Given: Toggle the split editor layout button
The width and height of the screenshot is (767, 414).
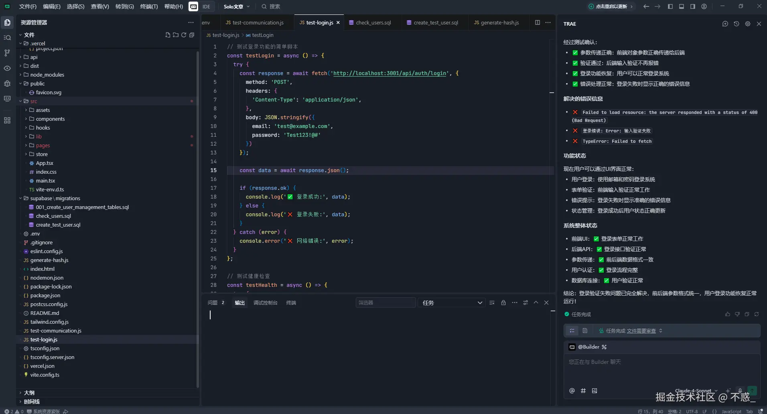Looking at the screenshot, I should (x=537, y=22).
